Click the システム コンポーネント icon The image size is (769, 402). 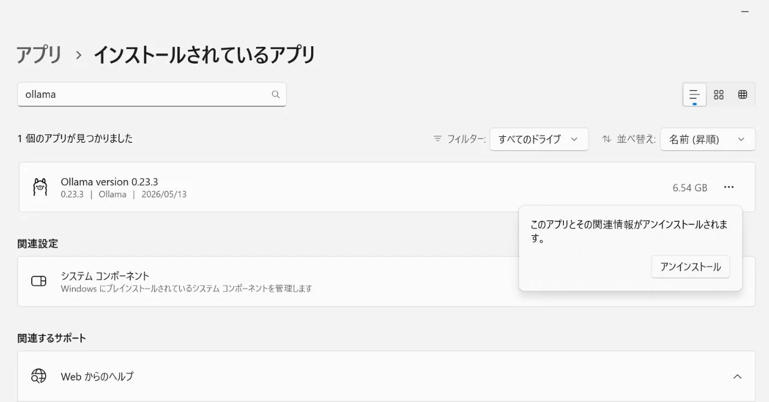(x=38, y=281)
